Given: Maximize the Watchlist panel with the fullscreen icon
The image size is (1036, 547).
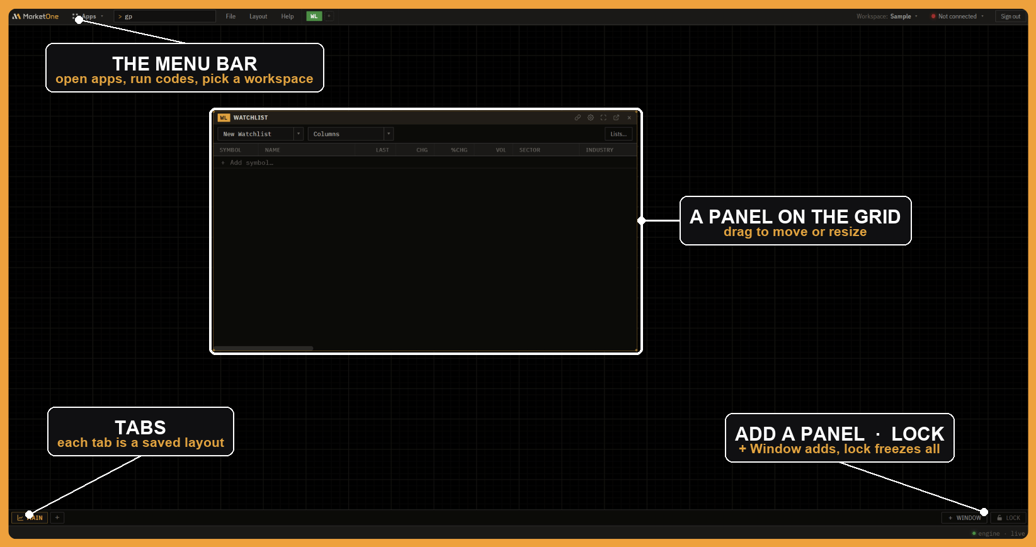Looking at the screenshot, I should pos(603,118).
